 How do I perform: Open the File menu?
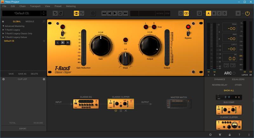(4, 6)
